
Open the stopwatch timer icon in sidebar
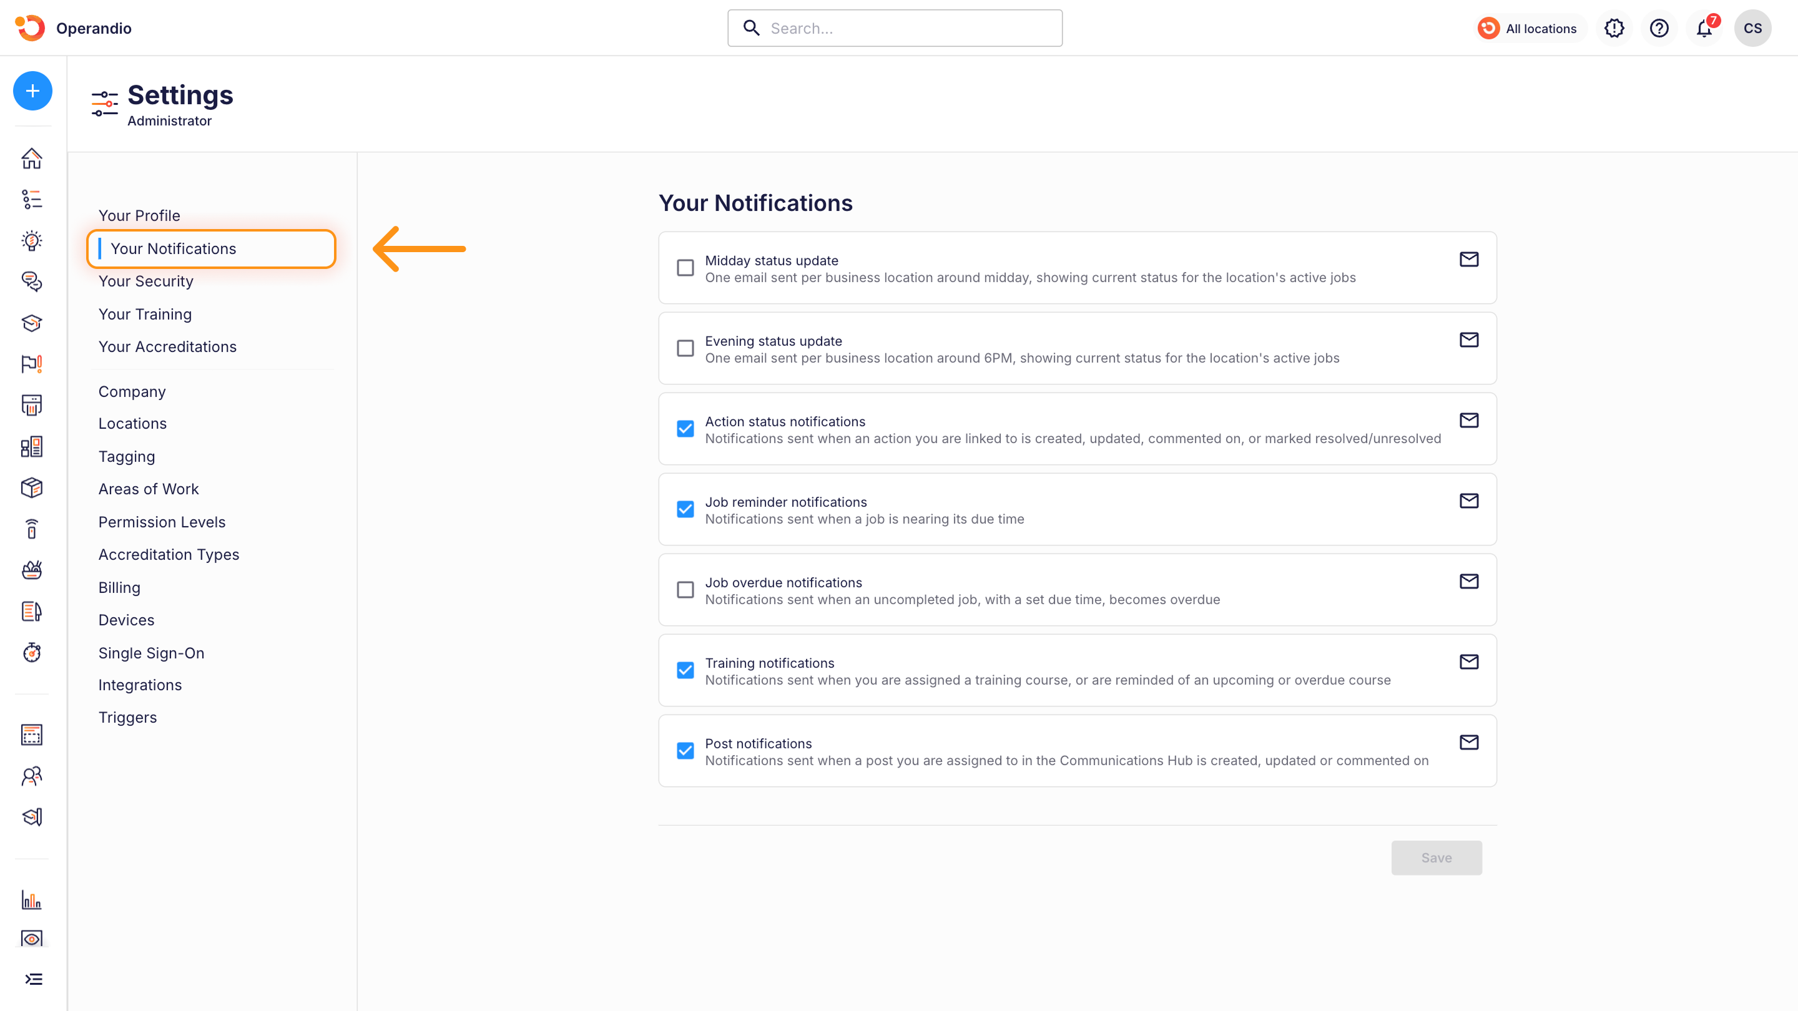[32, 652]
